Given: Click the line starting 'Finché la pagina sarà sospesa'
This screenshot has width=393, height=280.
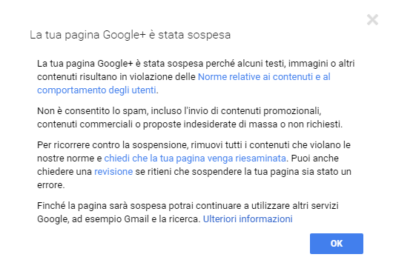Looking at the screenshot, I should click(x=188, y=206).
